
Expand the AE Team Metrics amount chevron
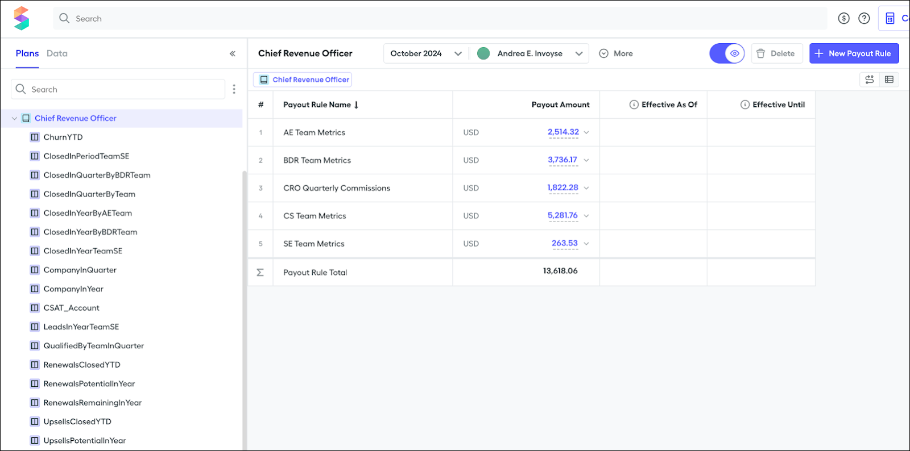click(x=586, y=132)
